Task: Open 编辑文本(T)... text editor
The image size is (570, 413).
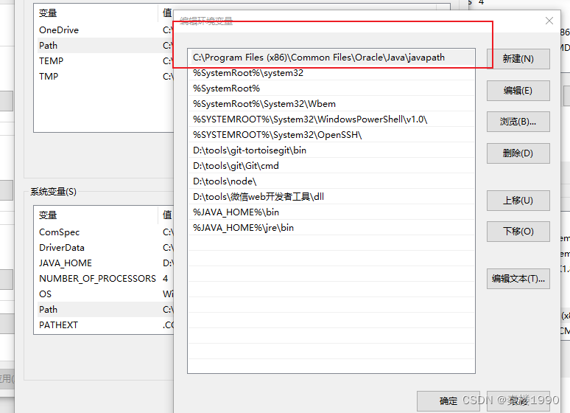Action: click(518, 279)
